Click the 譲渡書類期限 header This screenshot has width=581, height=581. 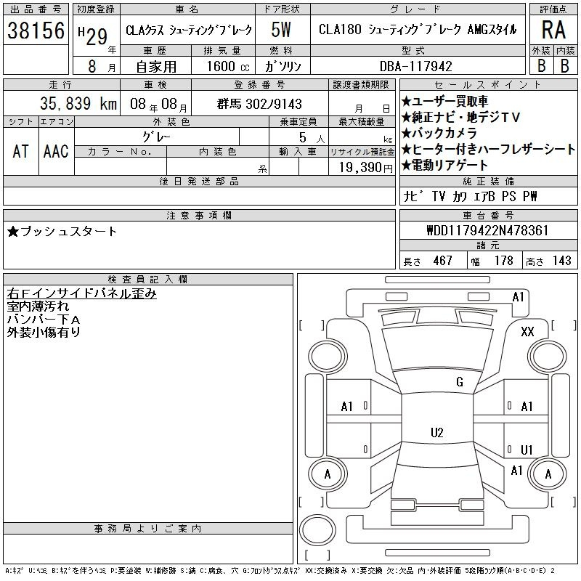tap(361, 85)
